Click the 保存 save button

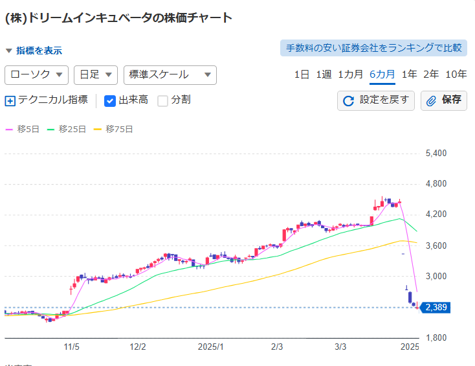(x=444, y=100)
